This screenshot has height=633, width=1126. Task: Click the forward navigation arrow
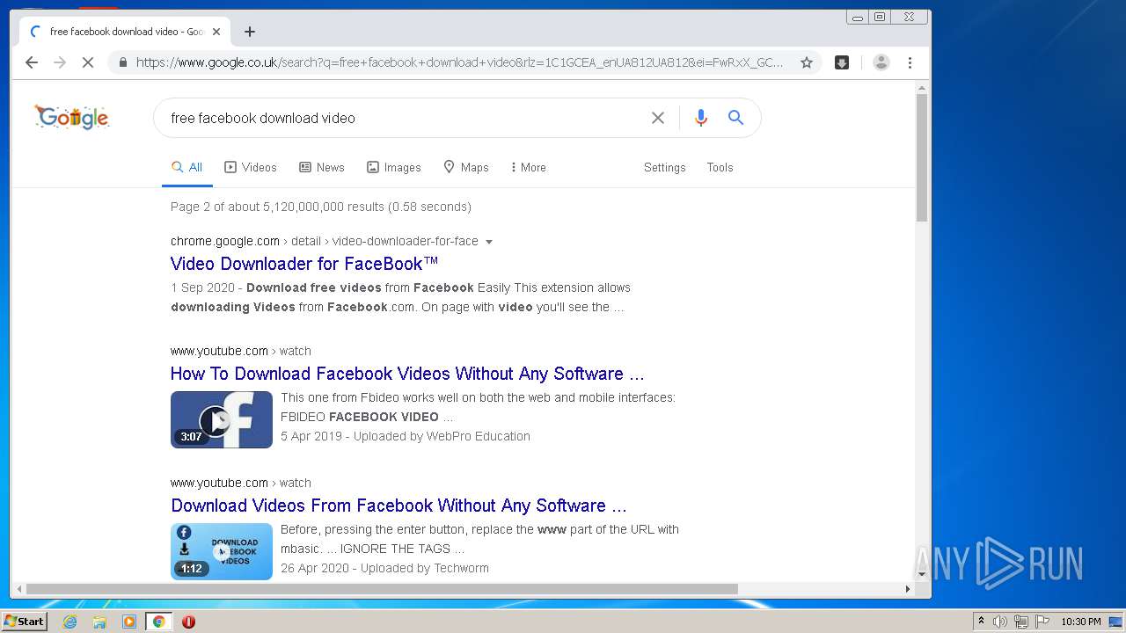click(x=60, y=62)
